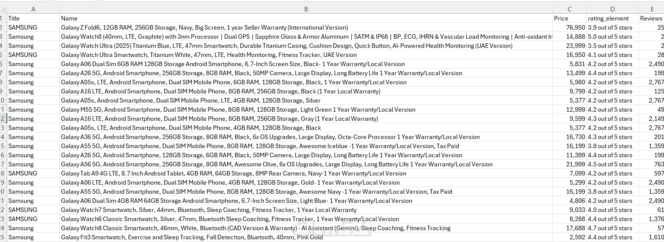The height and width of the screenshot is (242, 664).
Task: Select Galaxy M55 5G Light Green cell
Action: [306, 109]
